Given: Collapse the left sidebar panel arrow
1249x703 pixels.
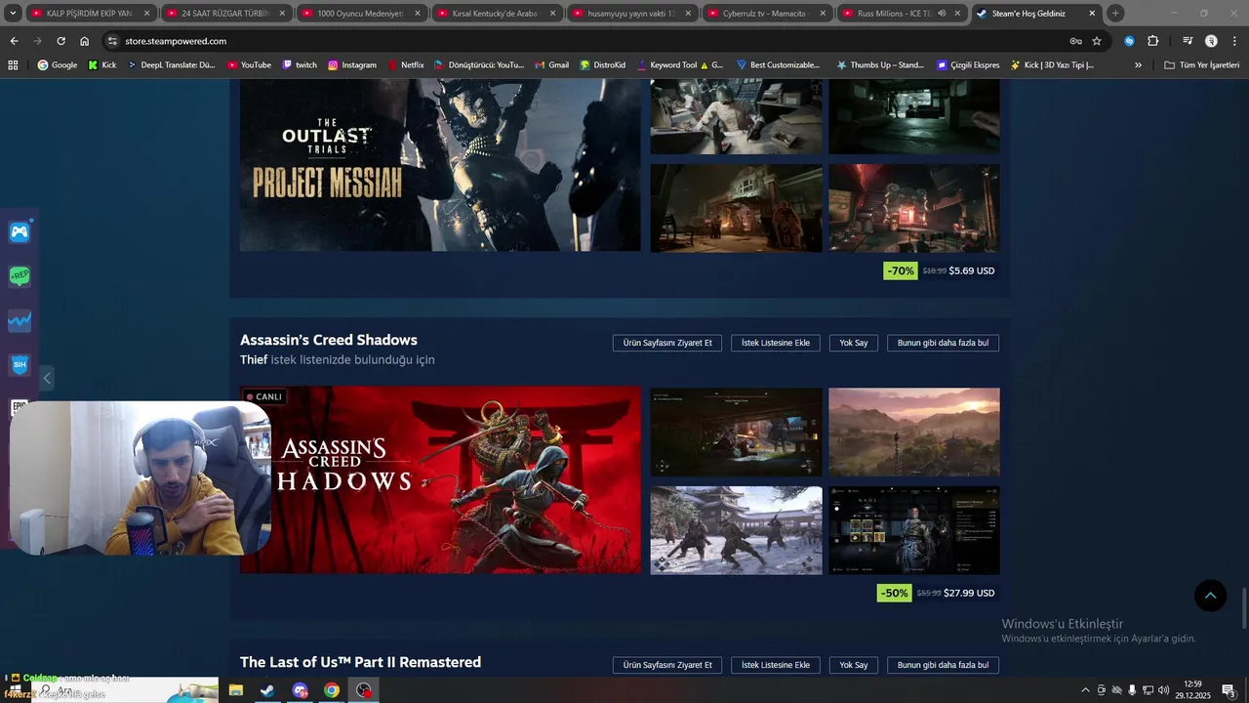Looking at the screenshot, I should click(x=47, y=378).
